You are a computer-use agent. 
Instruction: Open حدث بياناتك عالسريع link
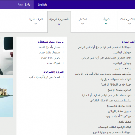(119, 106)
